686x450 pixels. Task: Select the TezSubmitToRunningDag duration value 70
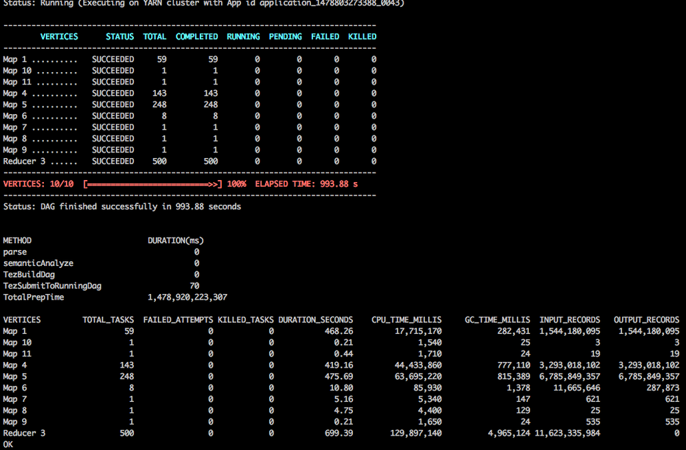coord(194,286)
